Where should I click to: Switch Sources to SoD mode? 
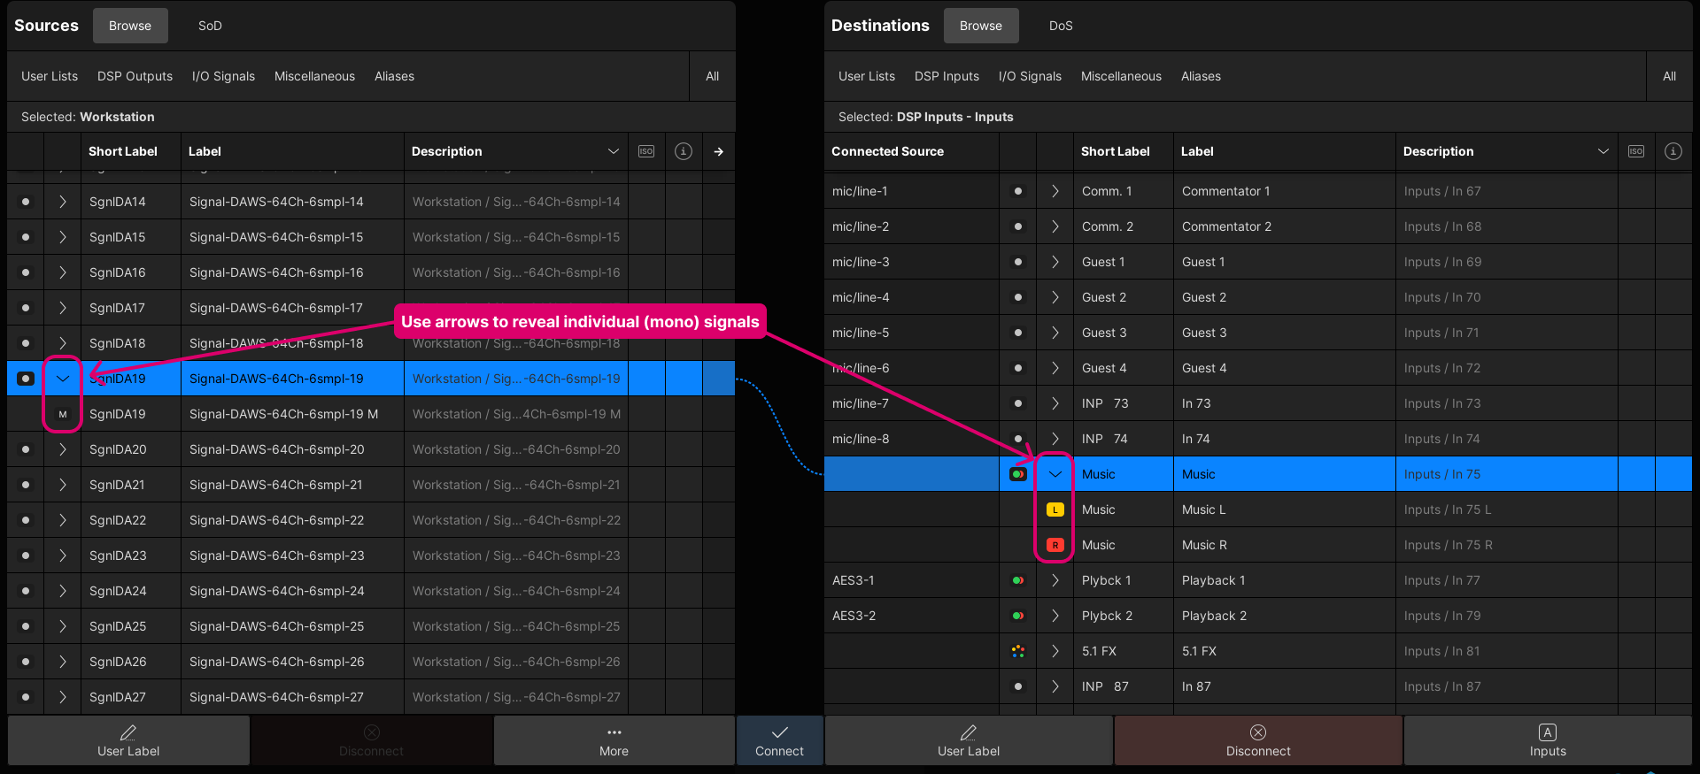tap(210, 26)
